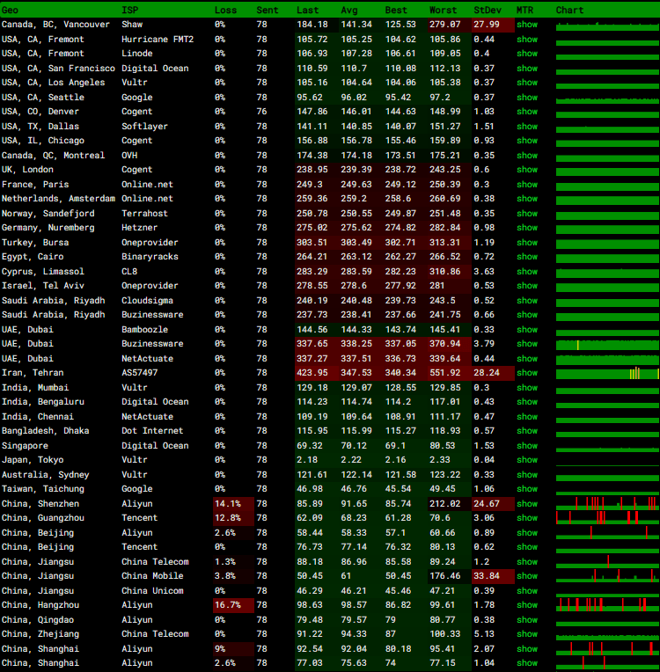
Task: Show MTR for Riyadh Cloudsigma row
Action: point(527,301)
